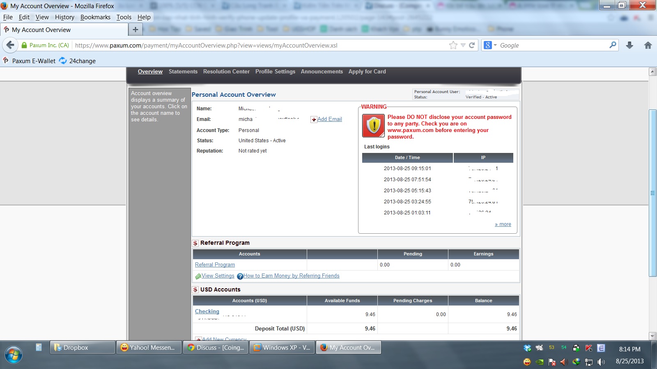Open the Checking account details
Viewport: 657px width, 369px height.
pos(207,312)
